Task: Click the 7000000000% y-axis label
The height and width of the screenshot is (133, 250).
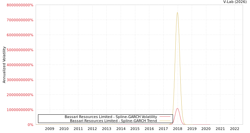Action: (20, 20)
